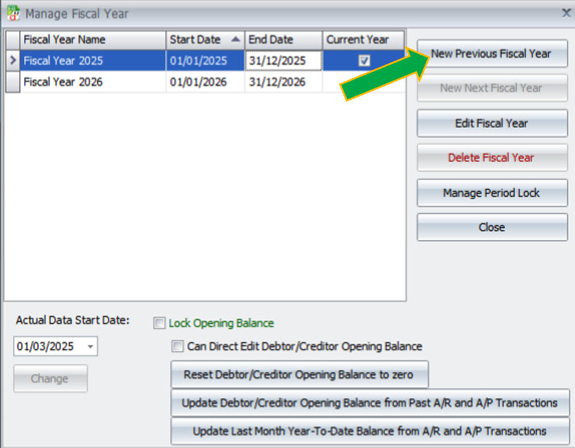This screenshot has height=448, width=575.
Task: Click the Change button under Actual Data Start Date
Action: click(x=50, y=378)
